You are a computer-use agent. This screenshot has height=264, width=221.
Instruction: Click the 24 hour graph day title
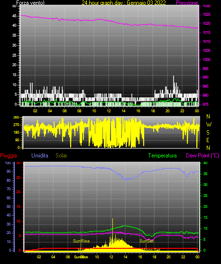(x=124, y=3)
